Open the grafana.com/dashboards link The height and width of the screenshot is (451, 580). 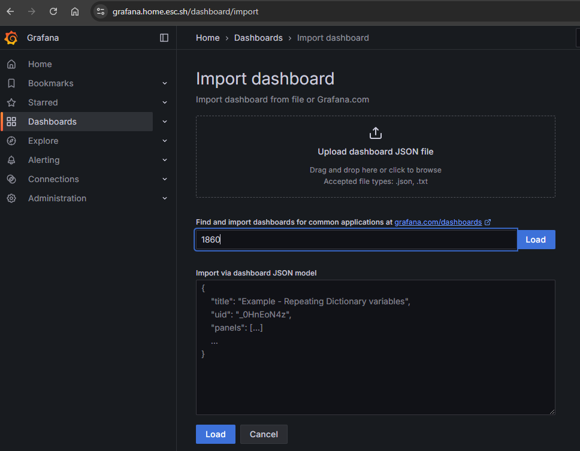(438, 222)
